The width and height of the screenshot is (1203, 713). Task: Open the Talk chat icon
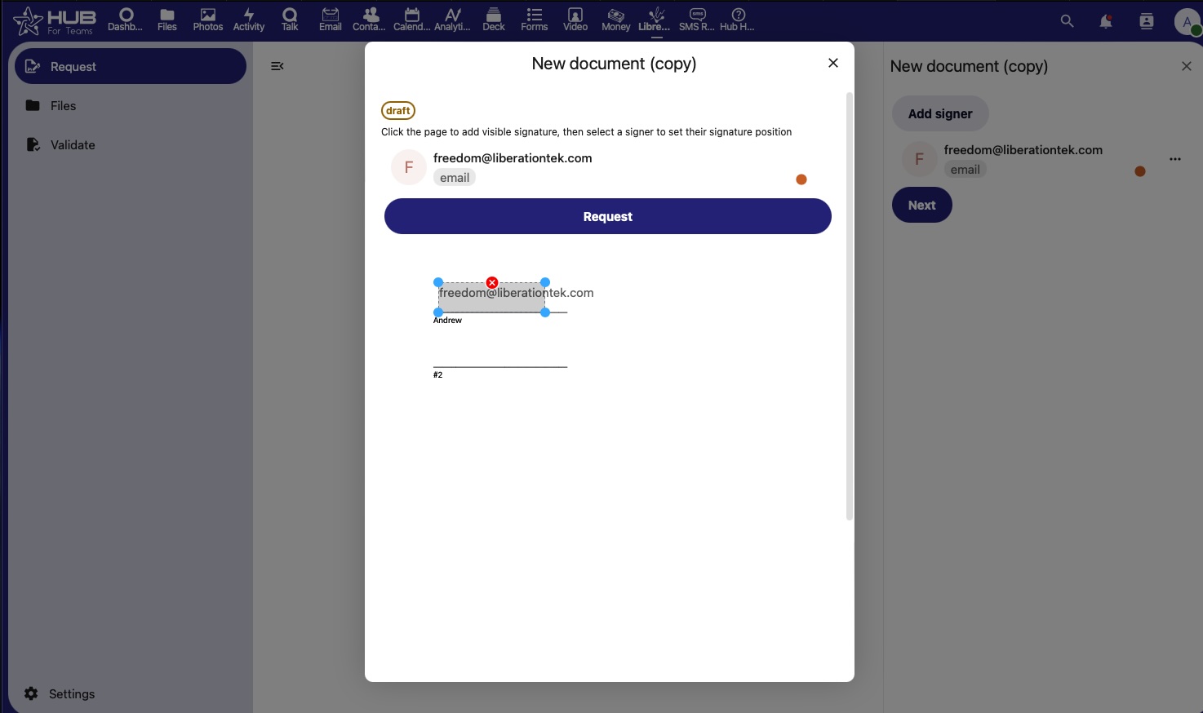tap(290, 20)
